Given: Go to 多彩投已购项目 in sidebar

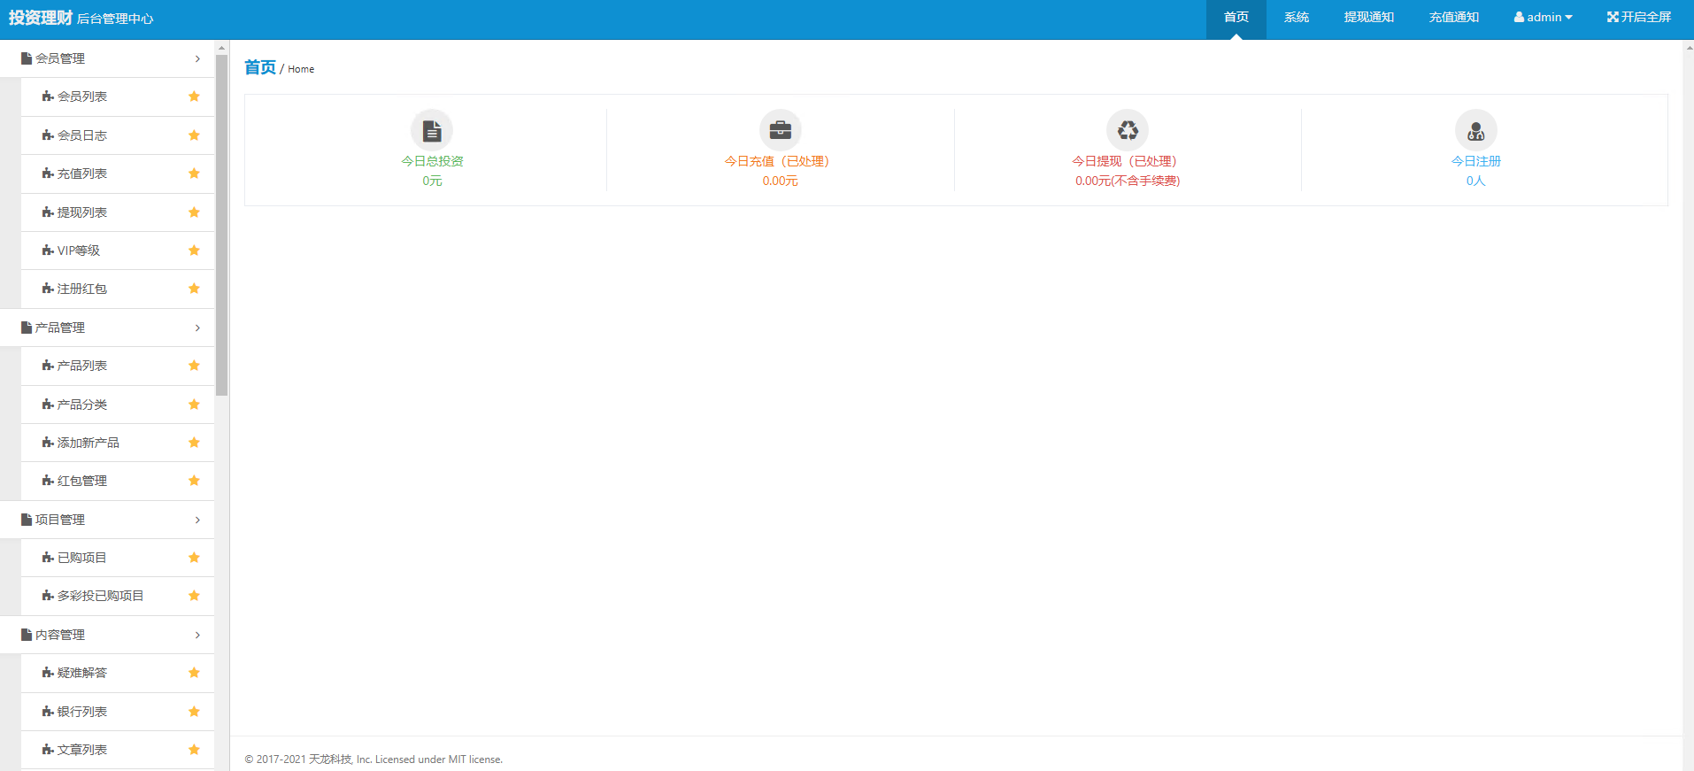Looking at the screenshot, I should coord(100,596).
